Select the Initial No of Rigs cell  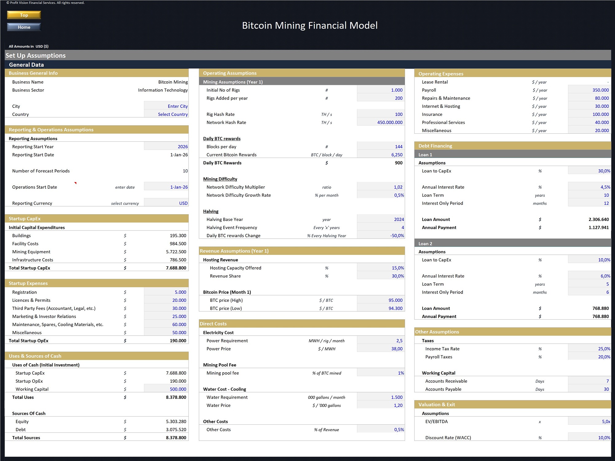(x=381, y=90)
